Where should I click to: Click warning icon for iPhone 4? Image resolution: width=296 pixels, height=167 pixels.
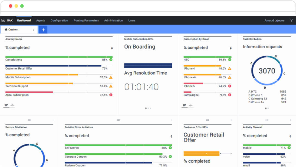230,68
